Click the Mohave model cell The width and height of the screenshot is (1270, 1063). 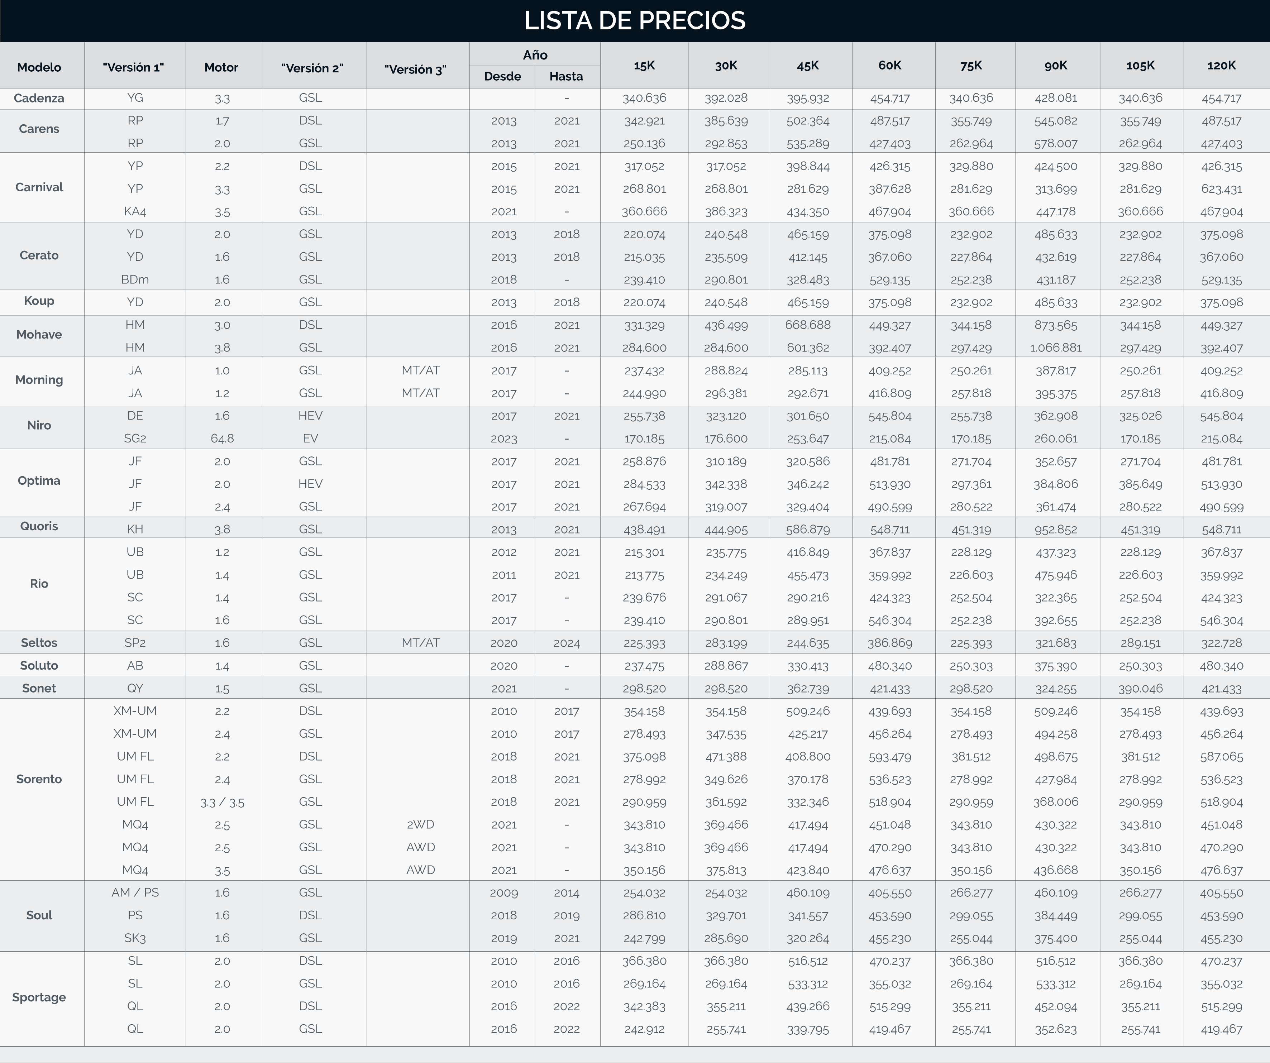click(x=39, y=334)
